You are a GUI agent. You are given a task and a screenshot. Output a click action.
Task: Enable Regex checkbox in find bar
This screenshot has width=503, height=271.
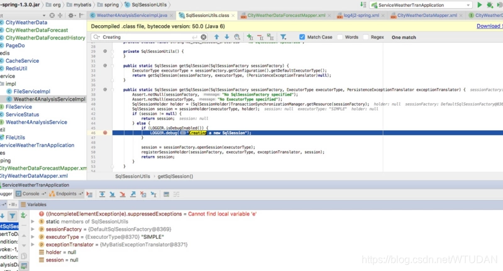point(365,37)
